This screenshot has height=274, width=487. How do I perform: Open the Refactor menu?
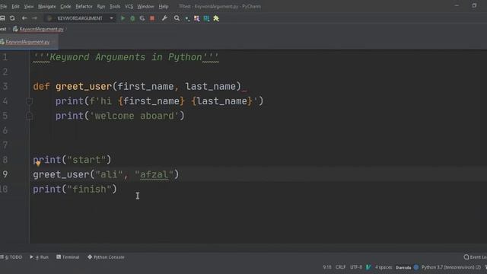coord(84,6)
